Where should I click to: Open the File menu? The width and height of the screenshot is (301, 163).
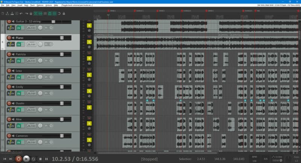click(3, 5)
